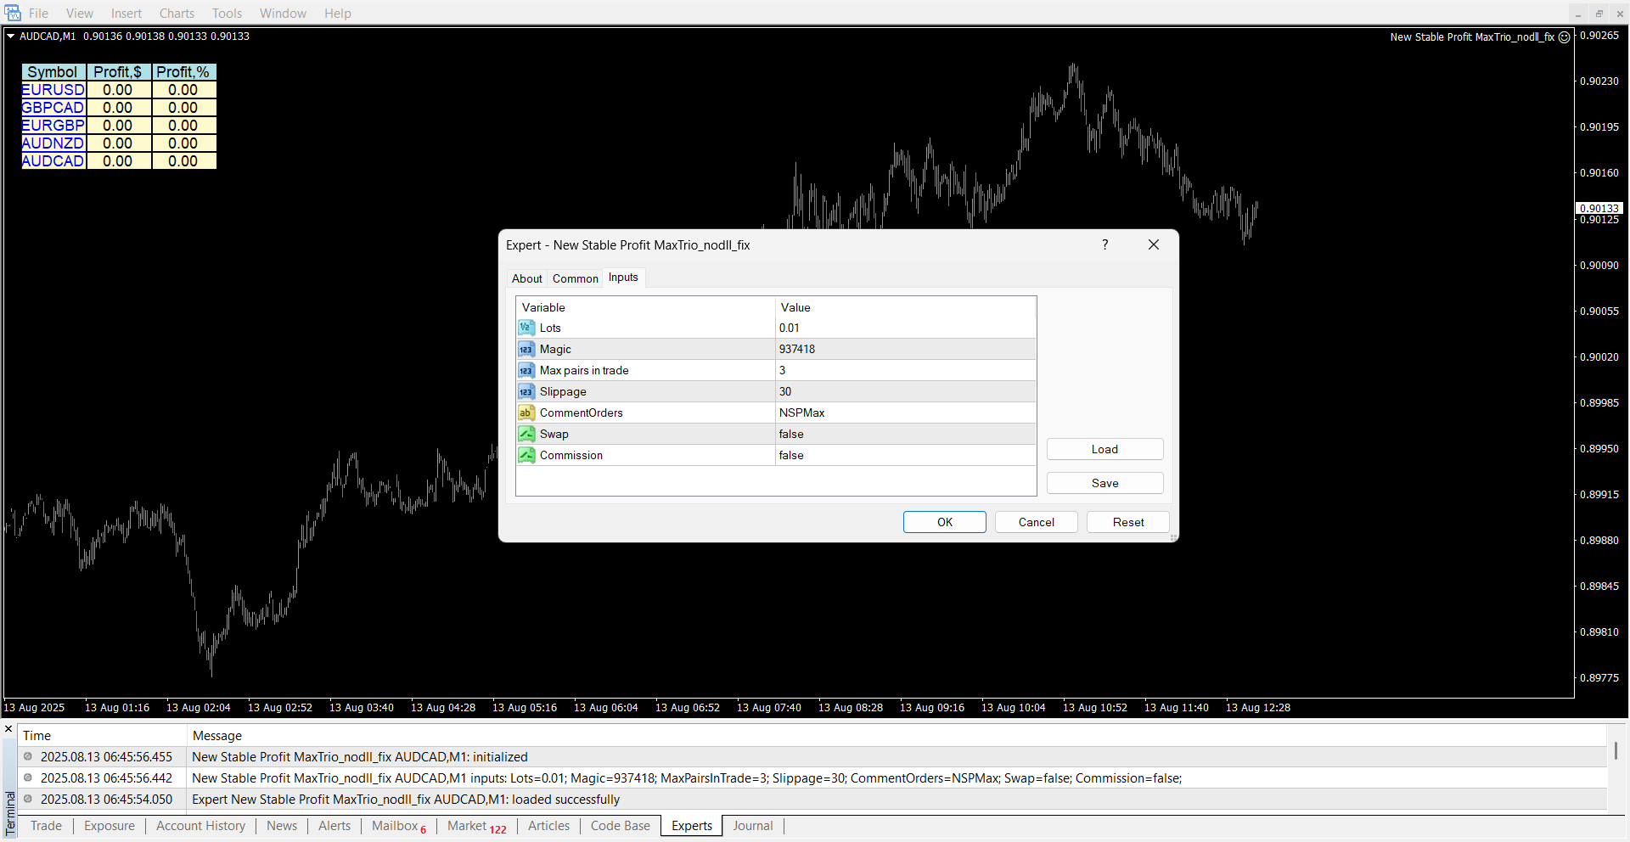Click the Swap boolean type icon
Screen dimensions: 1630x842
526,434
